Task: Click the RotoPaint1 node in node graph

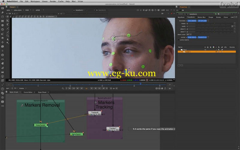Action: tap(76, 134)
